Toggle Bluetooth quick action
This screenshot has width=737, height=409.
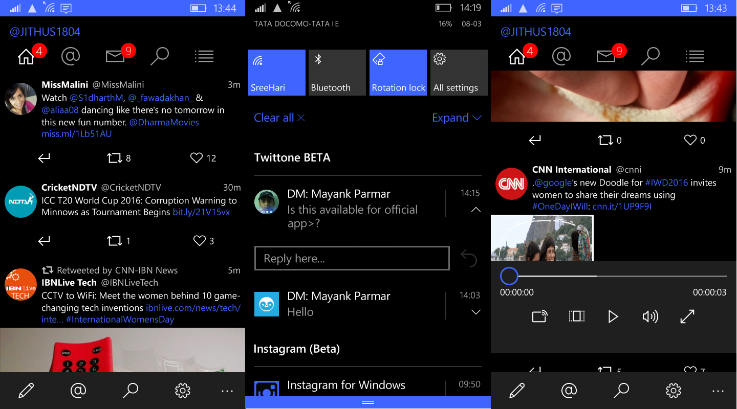pos(337,73)
